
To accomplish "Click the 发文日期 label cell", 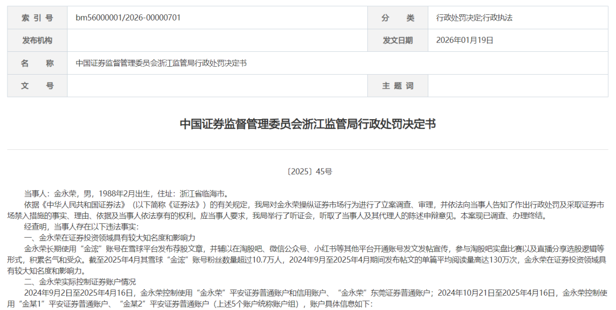I will (398, 40).
